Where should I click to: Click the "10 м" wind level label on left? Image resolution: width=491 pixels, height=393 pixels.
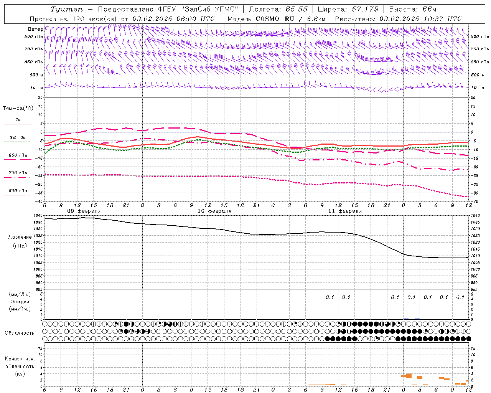click(36, 88)
